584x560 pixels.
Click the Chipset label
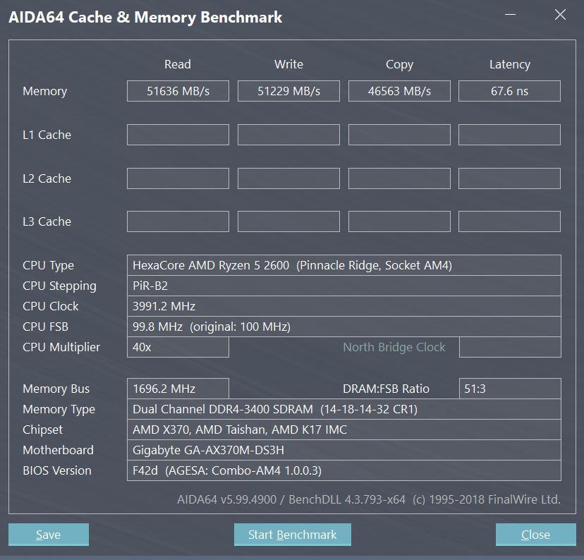click(42, 430)
